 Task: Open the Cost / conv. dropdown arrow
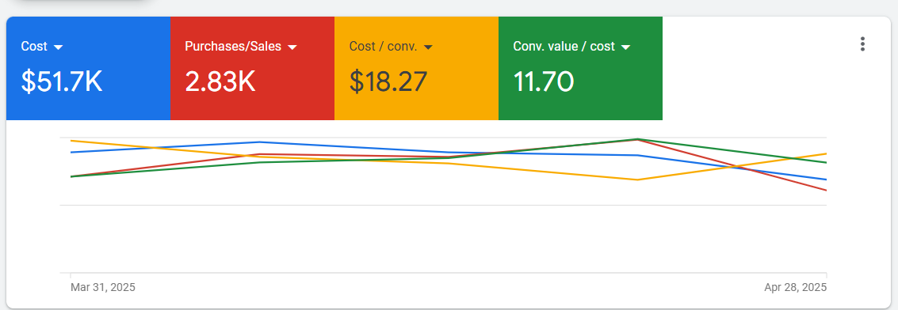pos(428,47)
